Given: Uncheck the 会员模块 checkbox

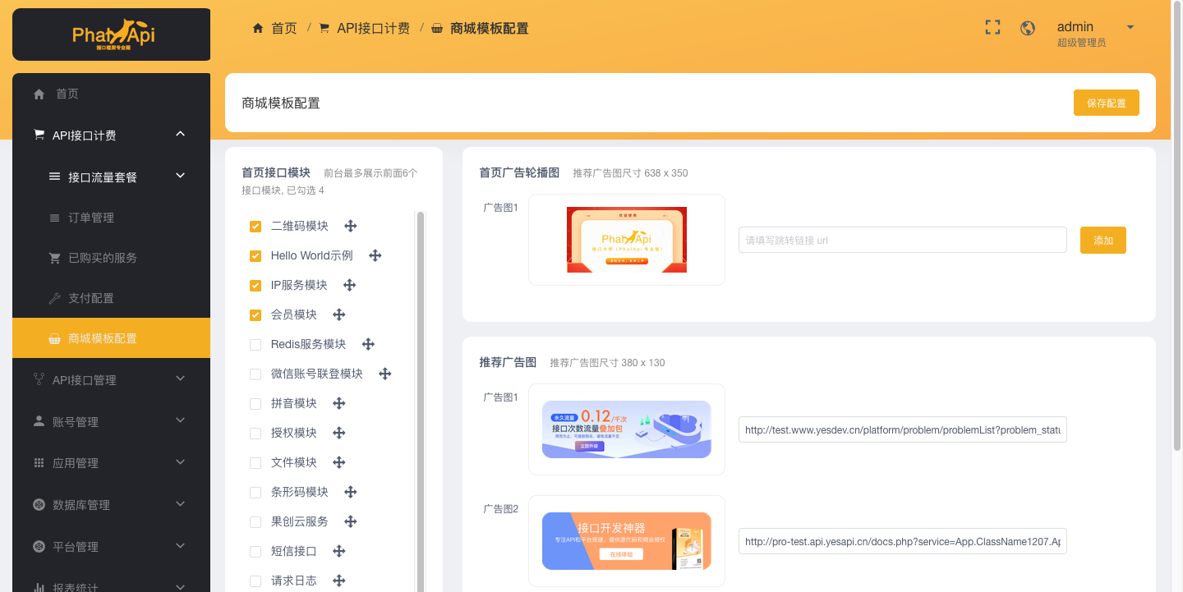Looking at the screenshot, I should pos(255,315).
